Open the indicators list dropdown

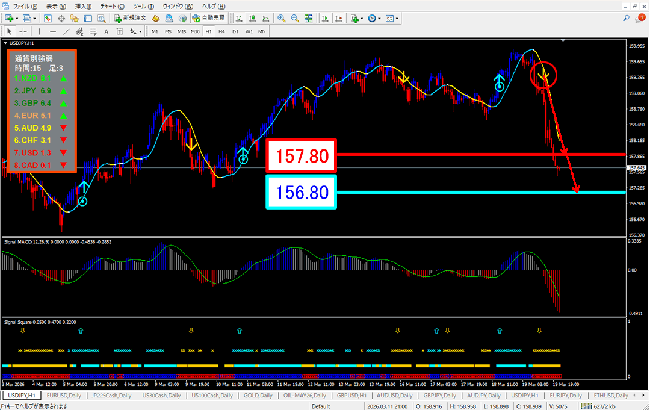[362, 19]
